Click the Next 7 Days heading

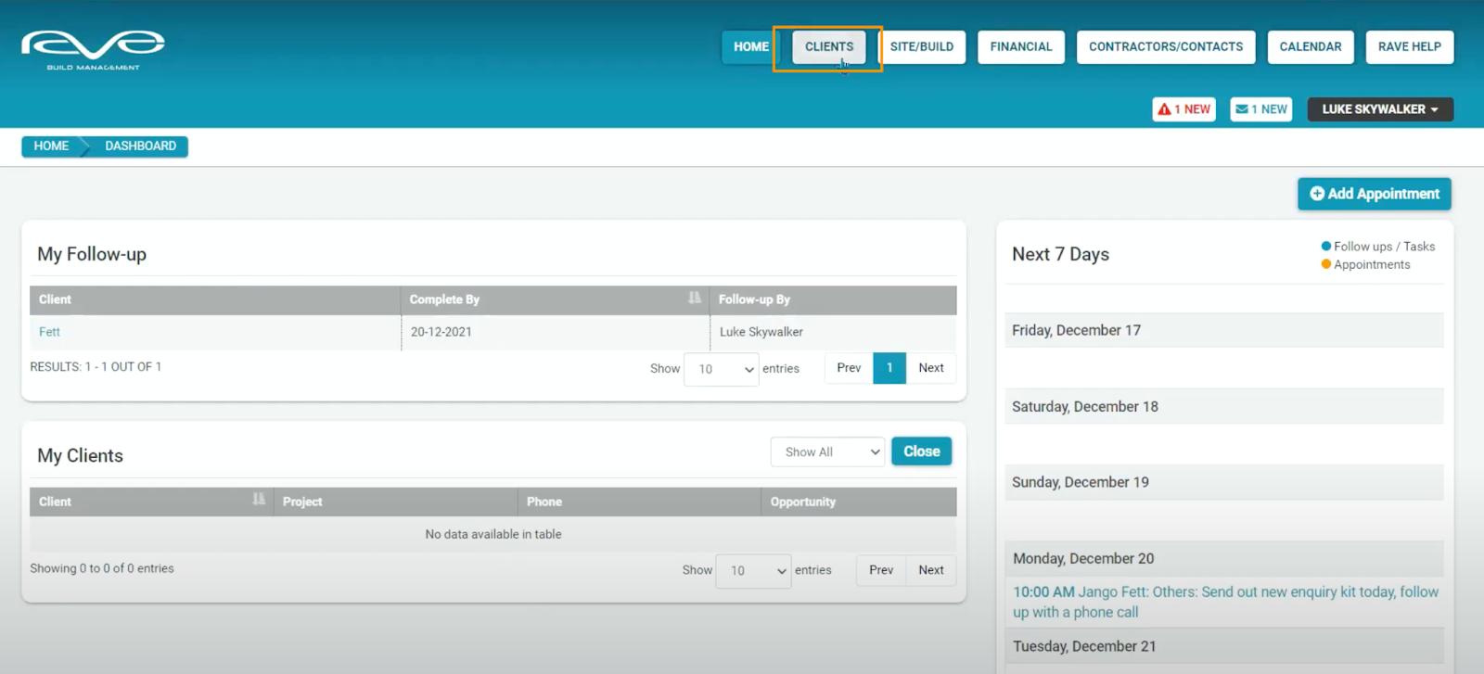click(x=1060, y=254)
